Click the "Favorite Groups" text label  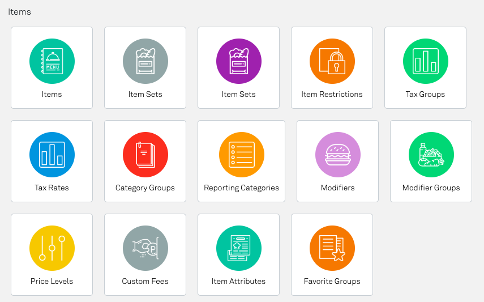(x=332, y=282)
